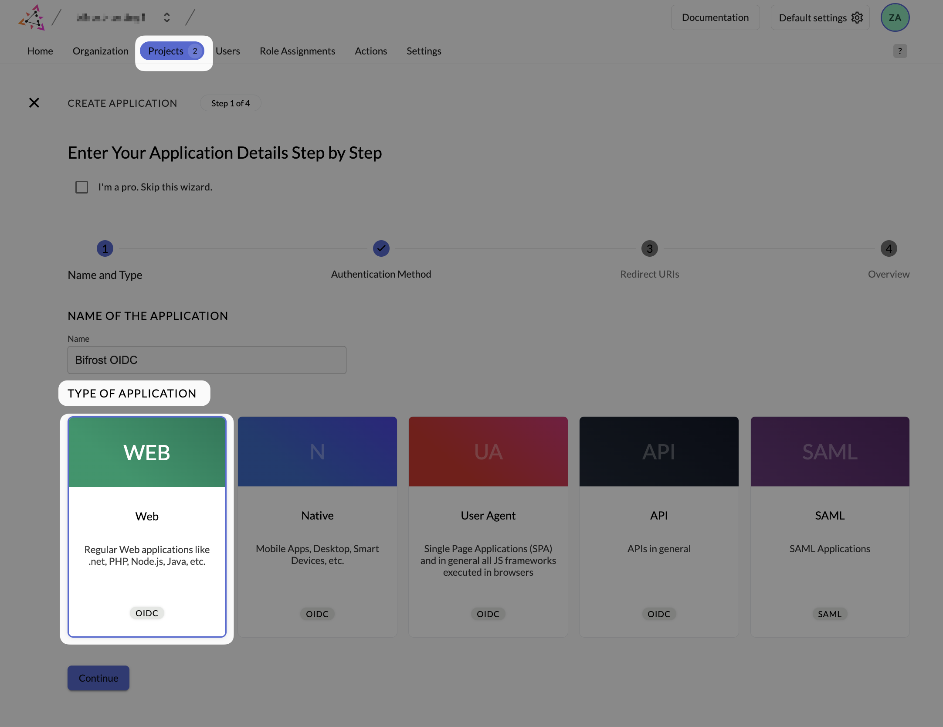Click the 'CREATE APPLICATION' title text
Viewport: 943px width, 727px height.
[122, 103]
